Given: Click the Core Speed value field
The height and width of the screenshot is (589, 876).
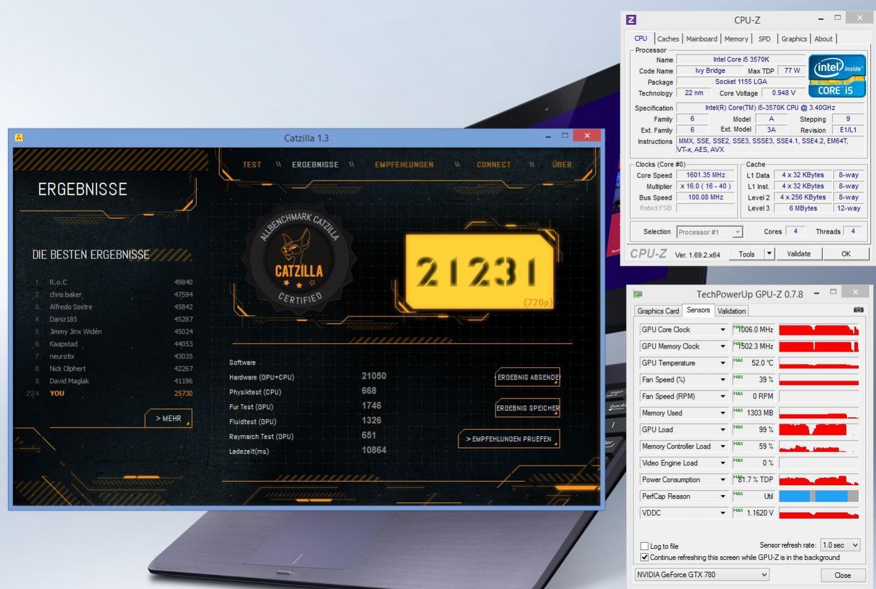Looking at the screenshot, I should click(705, 175).
